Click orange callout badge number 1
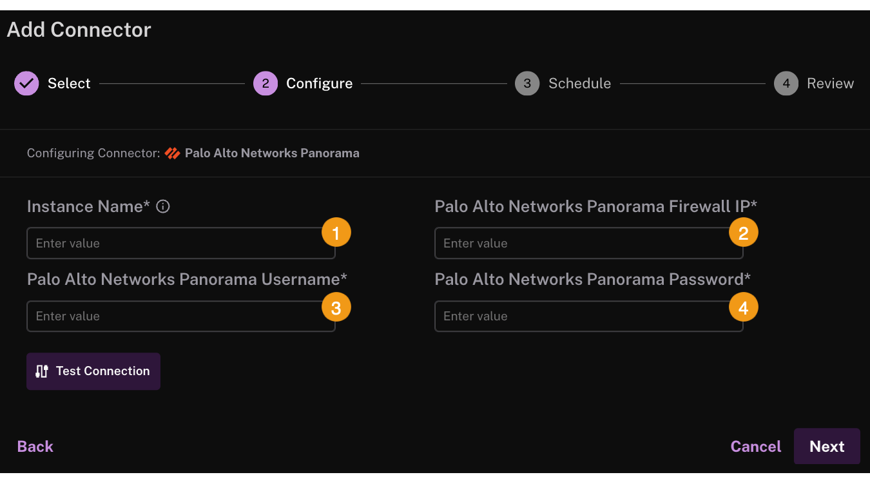 336,233
